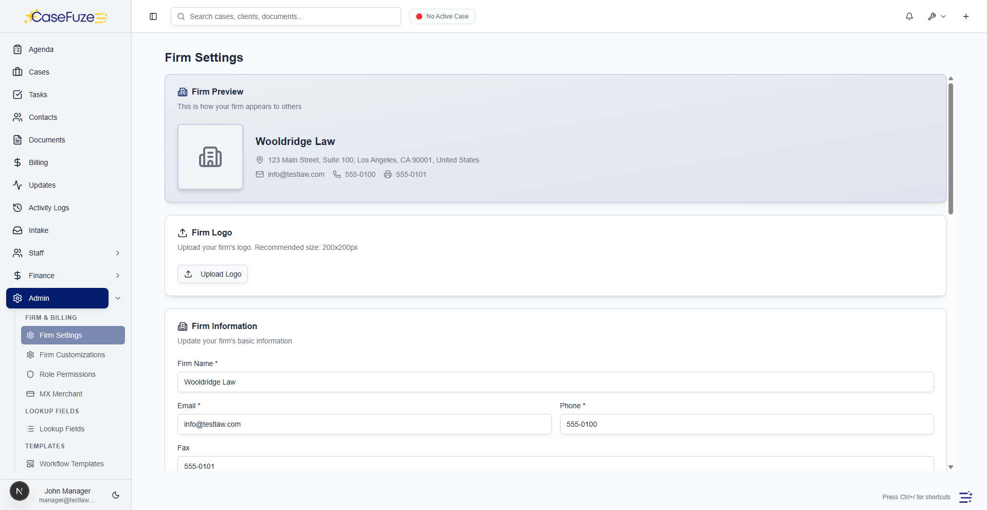Screen dimensions: 987x510
Task: Click the Intake inbox icon
Action: 17,230
